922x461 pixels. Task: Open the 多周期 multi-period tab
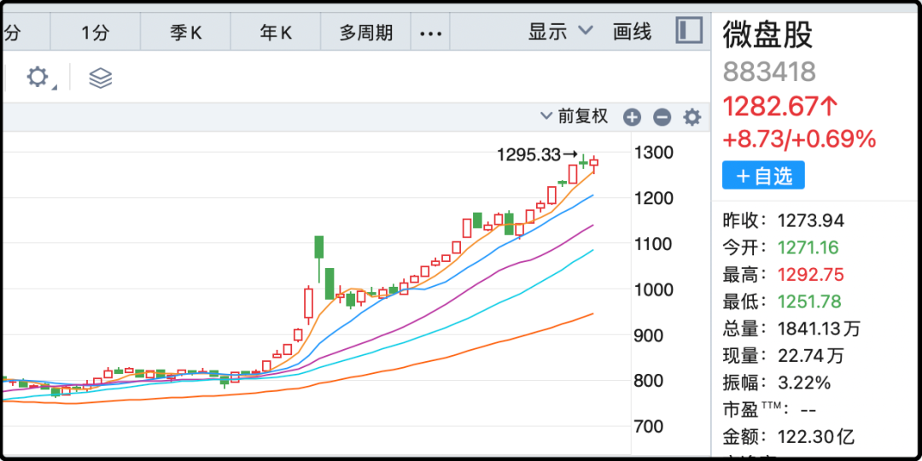pyautogui.click(x=366, y=33)
